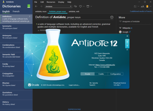Switch to the French dictionaries tab
Screen dimensions: 153x111
16,11
